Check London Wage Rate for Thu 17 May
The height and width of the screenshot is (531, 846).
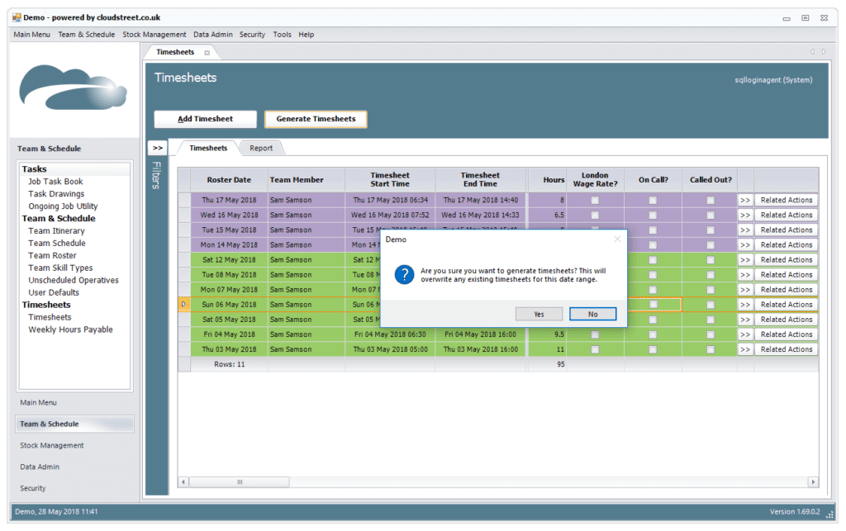(595, 199)
